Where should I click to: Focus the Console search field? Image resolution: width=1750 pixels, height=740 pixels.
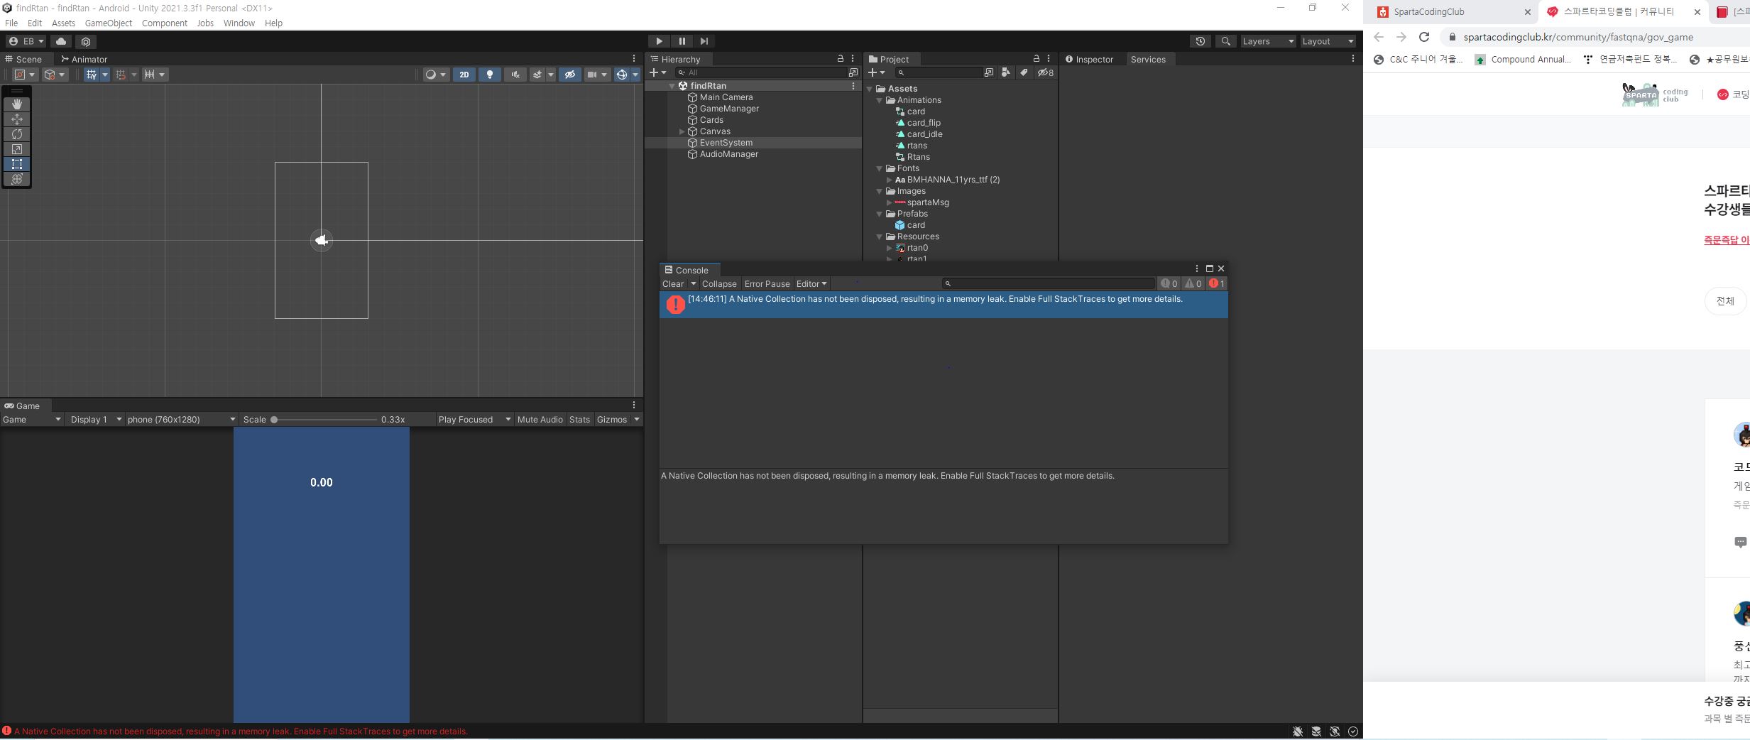1049,283
